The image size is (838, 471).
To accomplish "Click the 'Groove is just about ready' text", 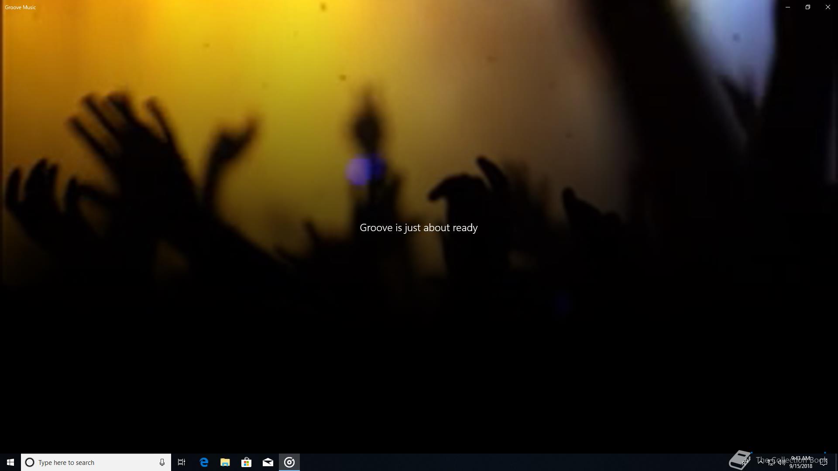I will tap(419, 228).
